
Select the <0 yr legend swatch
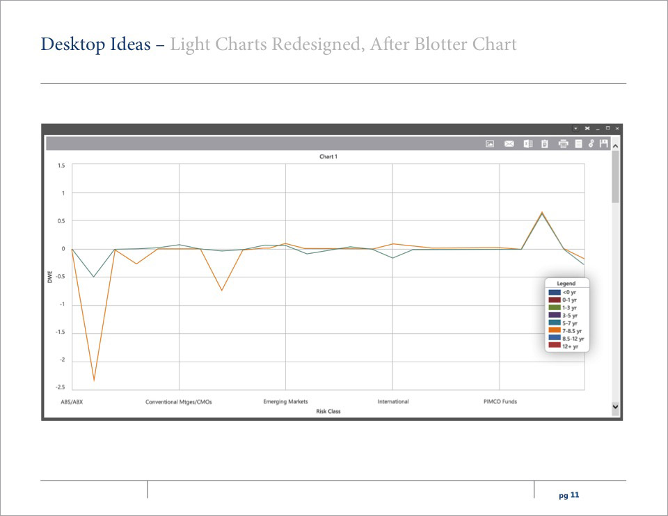point(554,292)
